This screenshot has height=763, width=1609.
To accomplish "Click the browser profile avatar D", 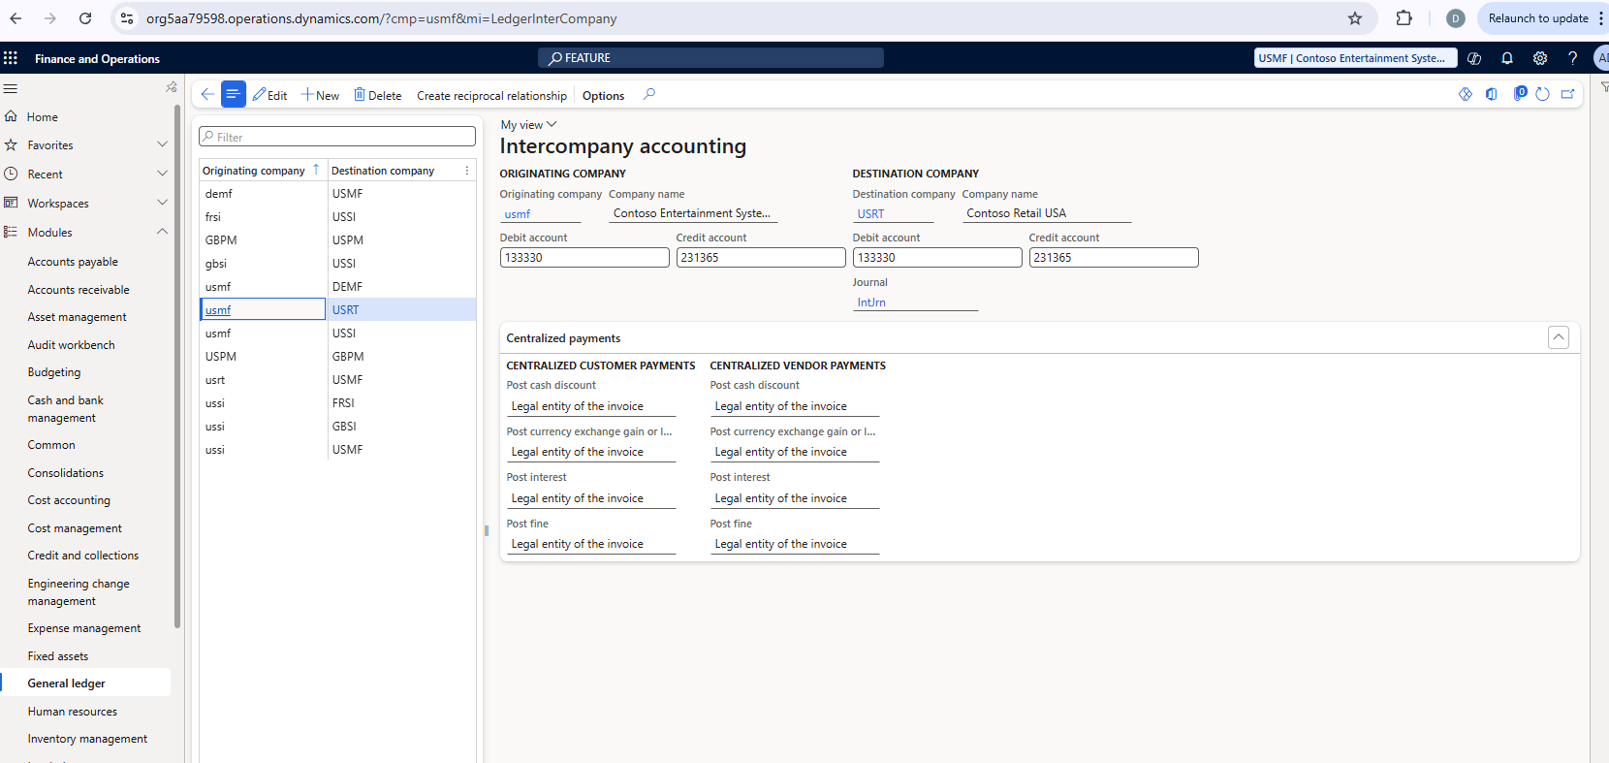I will point(1455,18).
